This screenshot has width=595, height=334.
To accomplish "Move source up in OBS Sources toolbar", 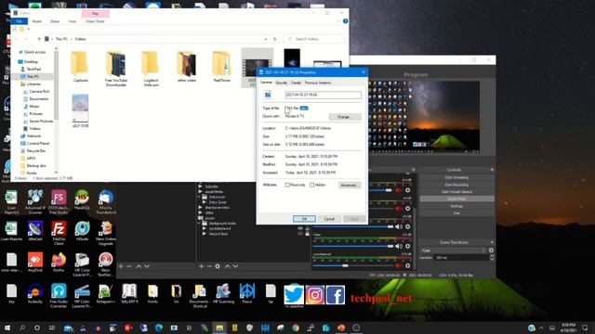I will (x=227, y=266).
